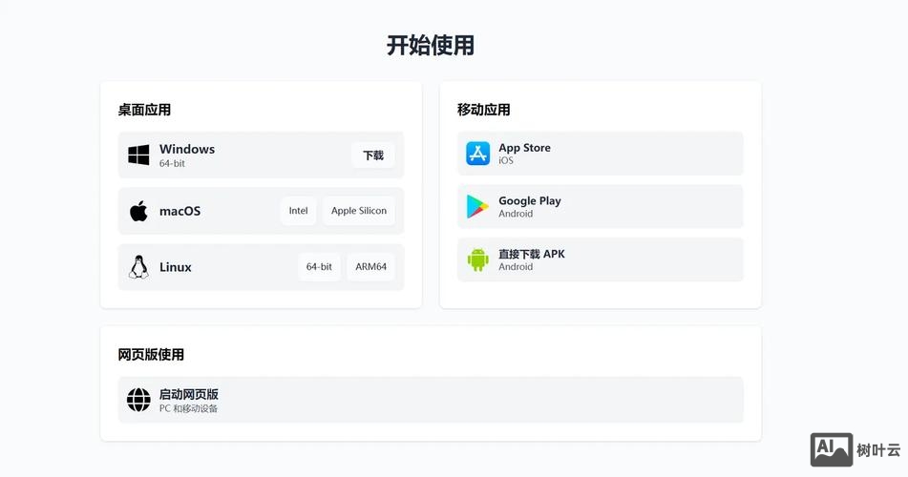Select the Linux ARM64 download
908x477 pixels.
coord(370,267)
